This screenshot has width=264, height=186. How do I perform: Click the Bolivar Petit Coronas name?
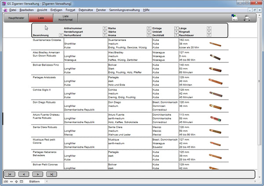point(45,164)
